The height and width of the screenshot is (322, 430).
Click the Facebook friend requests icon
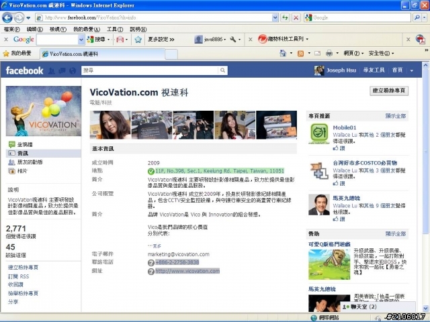(51, 71)
